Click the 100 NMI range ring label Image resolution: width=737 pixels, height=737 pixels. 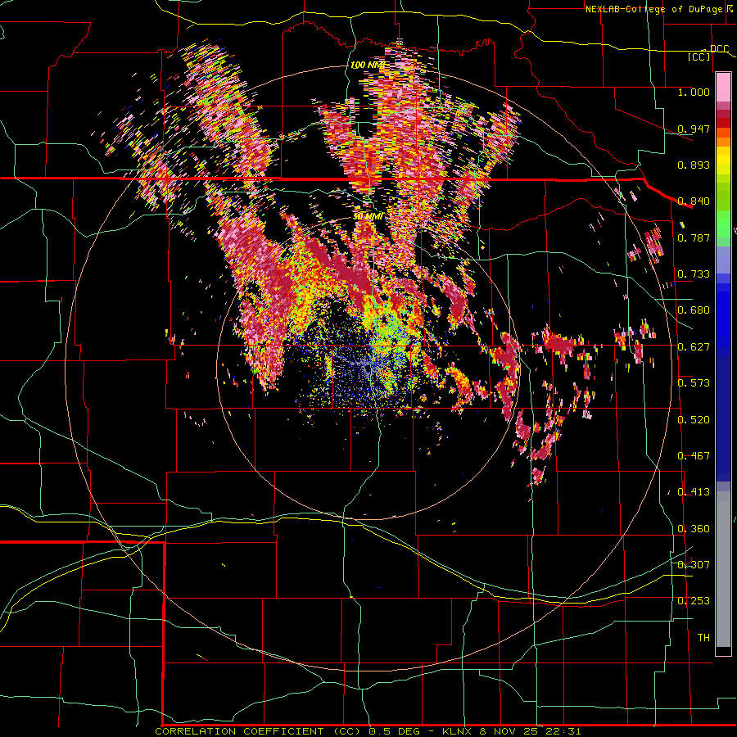pyautogui.click(x=368, y=65)
